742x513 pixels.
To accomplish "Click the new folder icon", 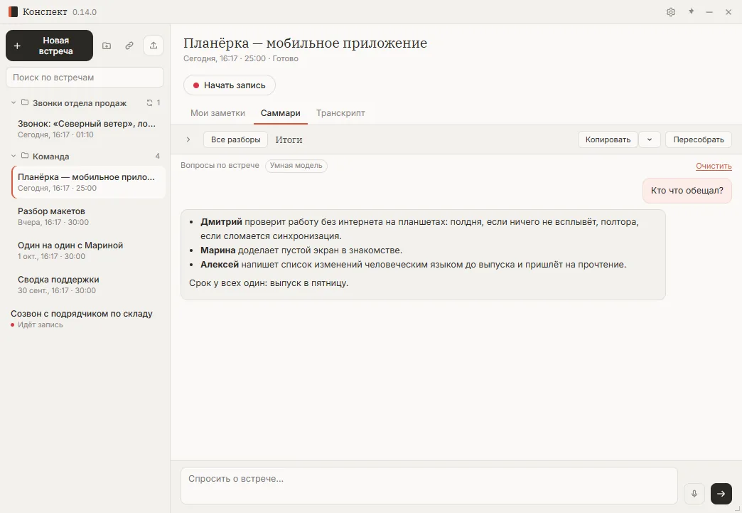I will coord(107,46).
